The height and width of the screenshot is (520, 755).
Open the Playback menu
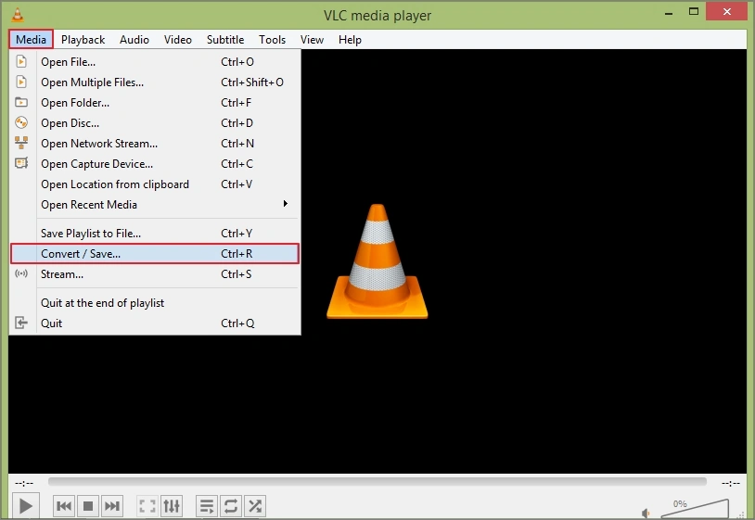[83, 40]
